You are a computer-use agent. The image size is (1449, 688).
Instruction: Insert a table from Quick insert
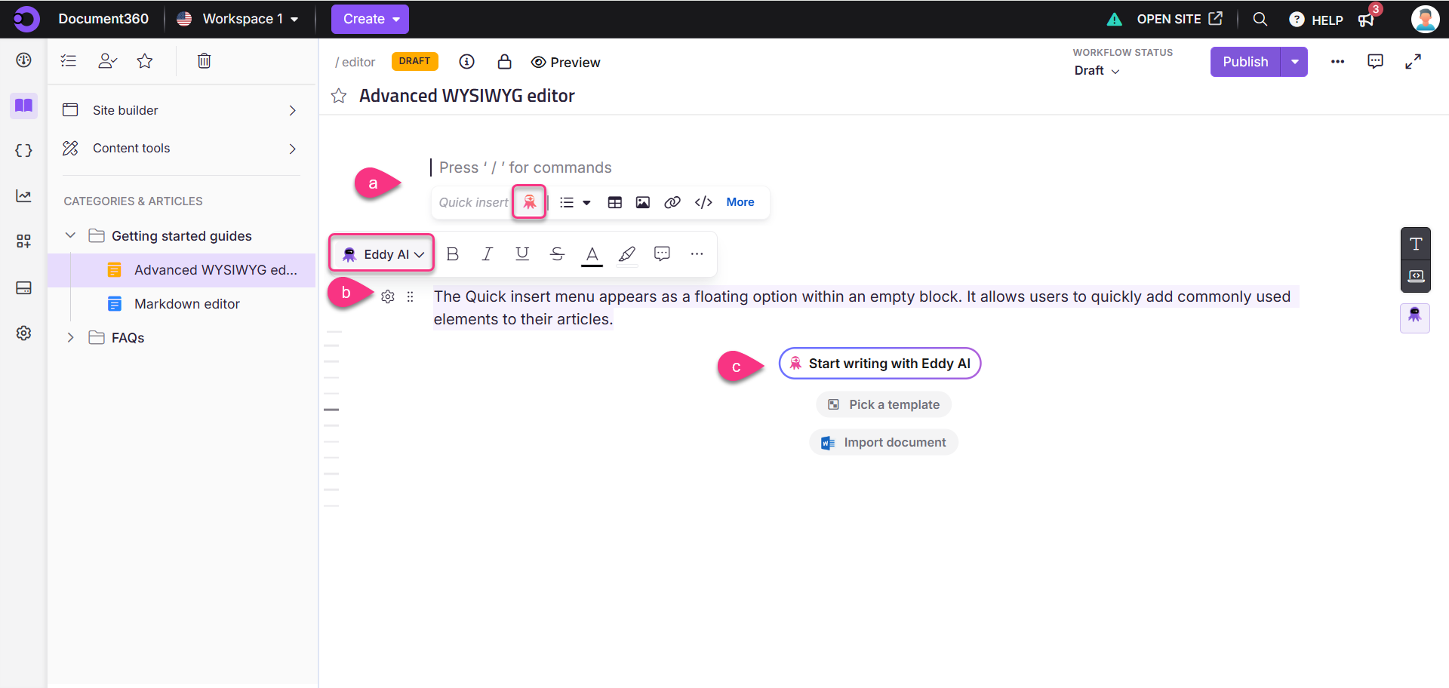[x=615, y=202]
